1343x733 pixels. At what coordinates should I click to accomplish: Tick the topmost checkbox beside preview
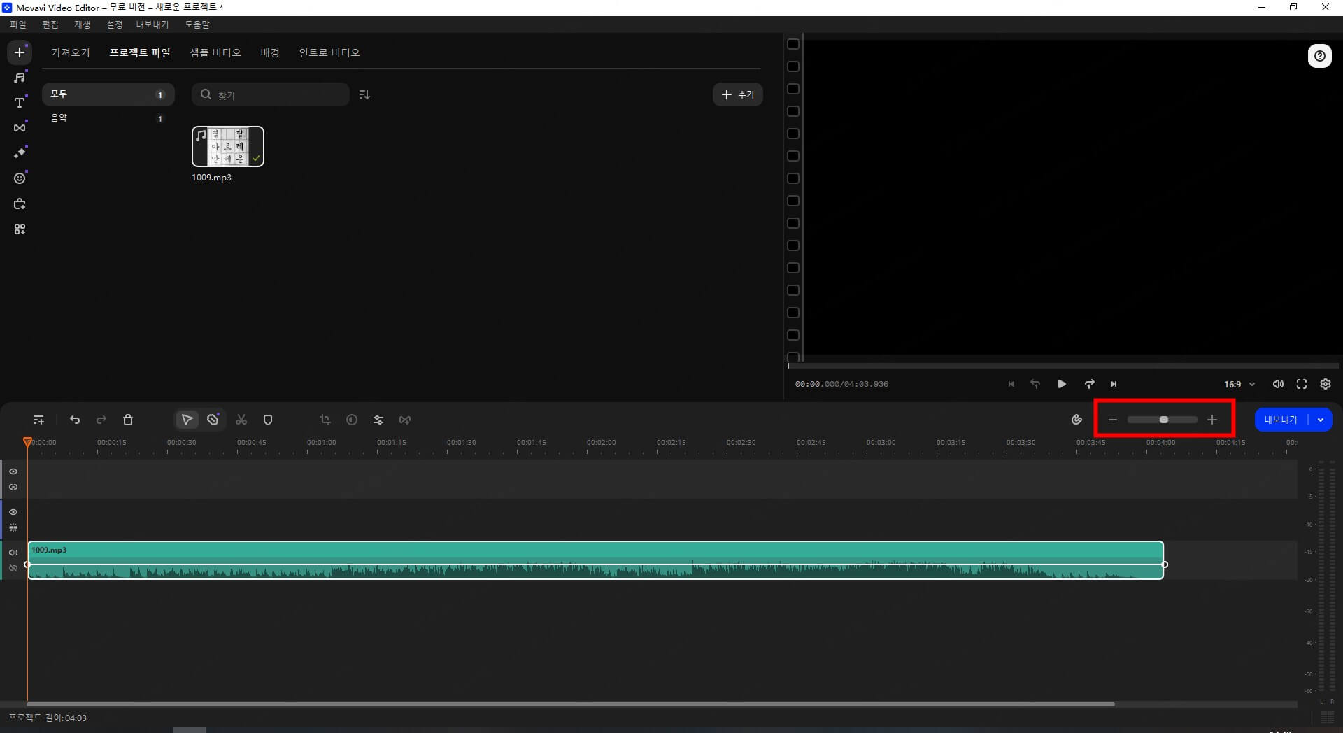(793, 44)
